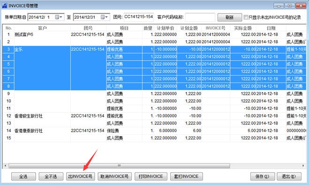Check the 只显示未出INVOICE号的记录 checkbox
The height and width of the screenshot is (185, 309).
pyautogui.click(x=246, y=17)
